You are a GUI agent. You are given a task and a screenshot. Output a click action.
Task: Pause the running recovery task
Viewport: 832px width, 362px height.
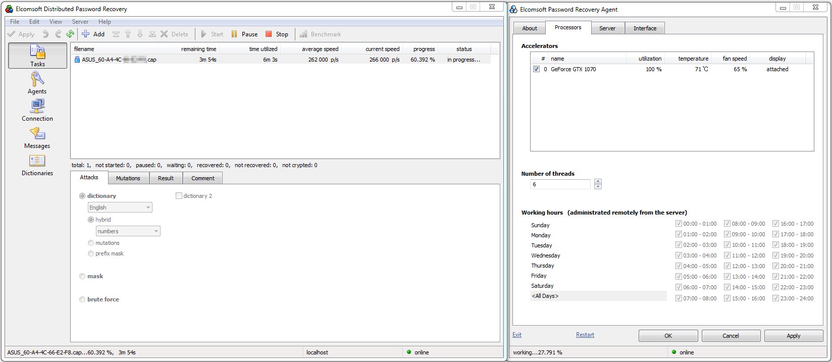tap(244, 34)
